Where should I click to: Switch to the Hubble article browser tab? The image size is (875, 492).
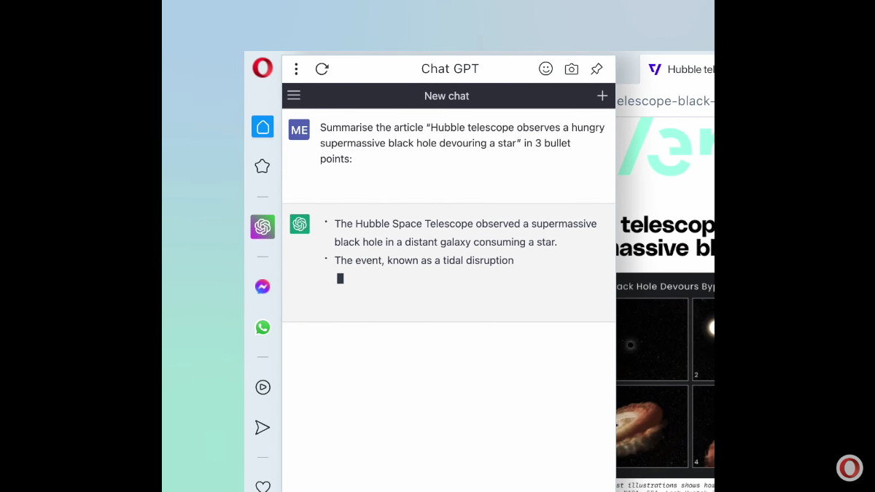click(677, 69)
